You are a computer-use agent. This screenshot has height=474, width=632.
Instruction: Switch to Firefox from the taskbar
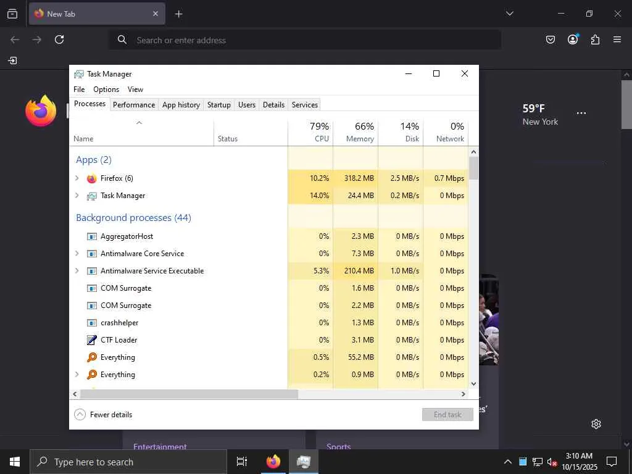[x=273, y=462]
